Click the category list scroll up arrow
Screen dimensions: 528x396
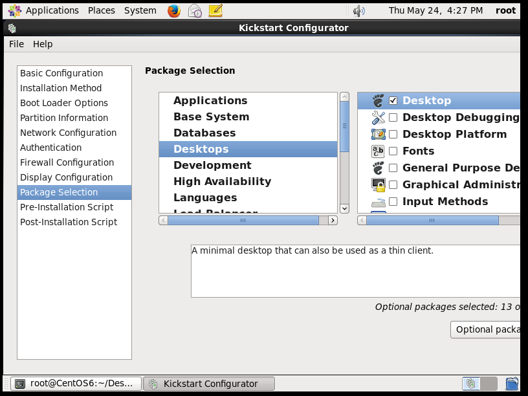click(x=344, y=97)
